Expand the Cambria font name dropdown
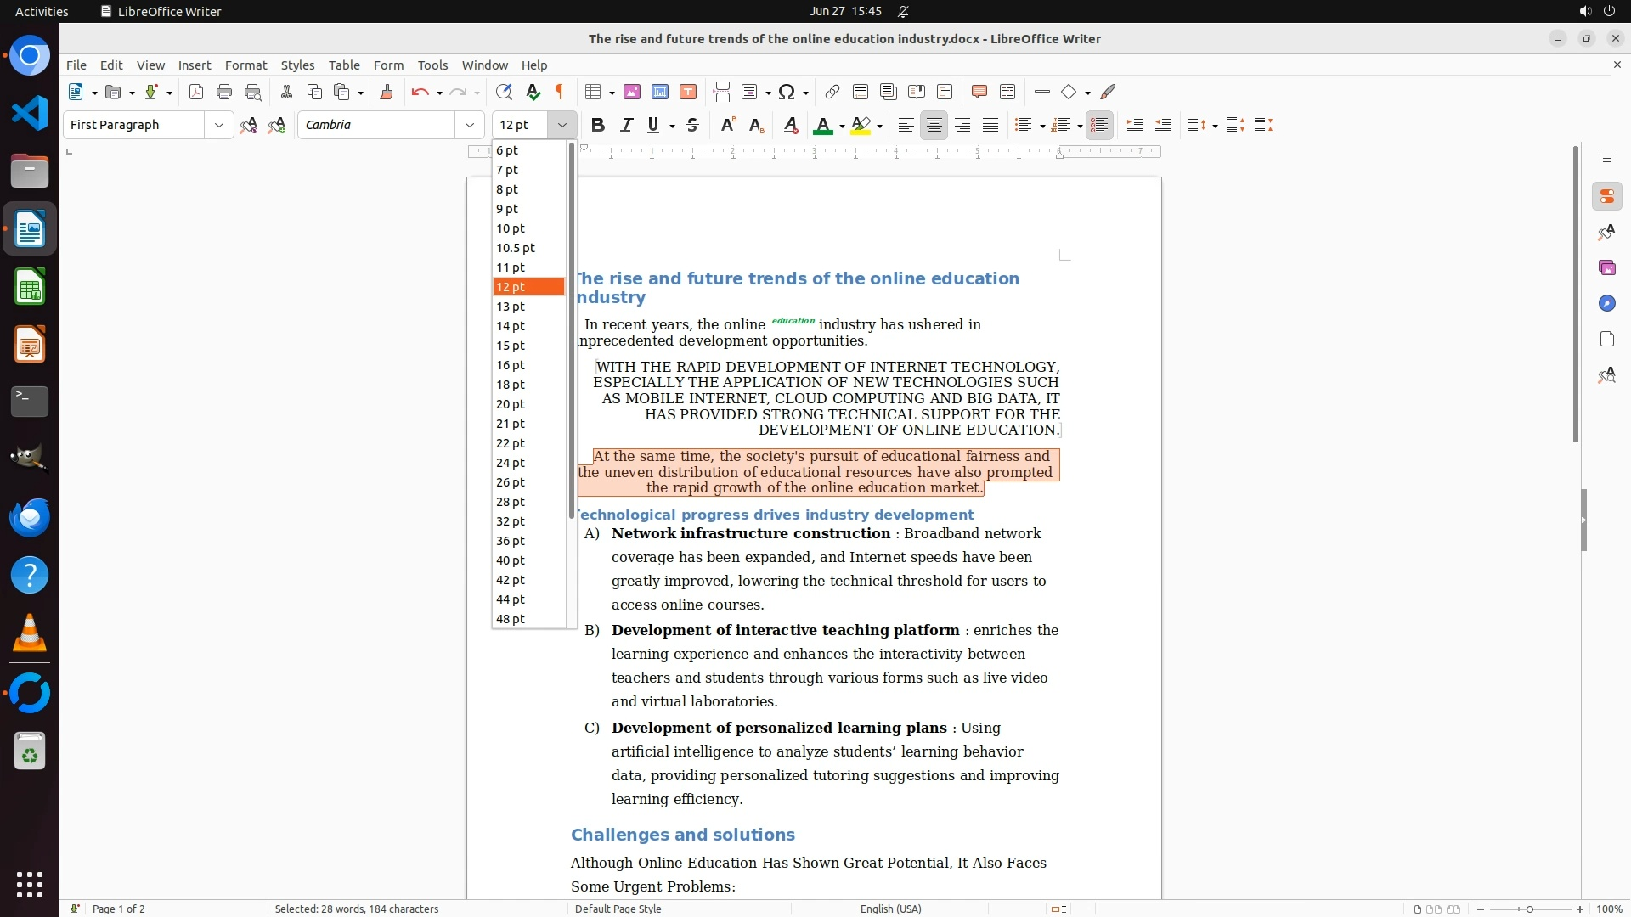This screenshot has height=917, width=1631. (469, 125)
